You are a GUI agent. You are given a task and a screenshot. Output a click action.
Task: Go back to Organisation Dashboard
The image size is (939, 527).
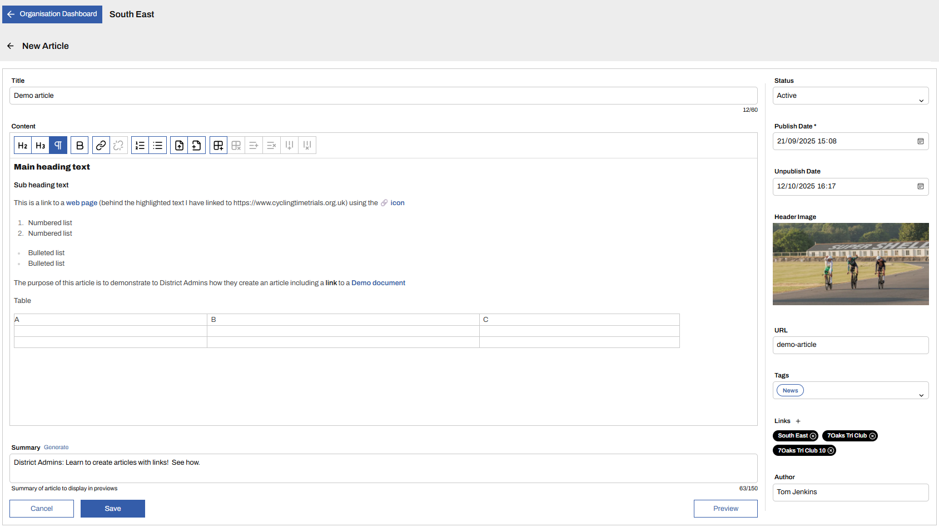tap(52, 14)
